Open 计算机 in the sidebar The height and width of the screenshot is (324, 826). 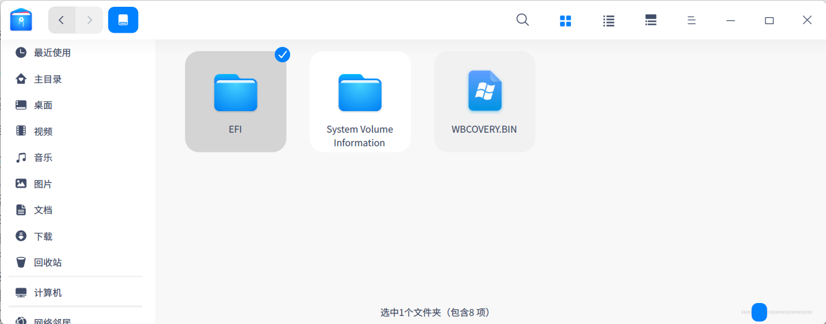pyautogui.click(x=48, y=293)
